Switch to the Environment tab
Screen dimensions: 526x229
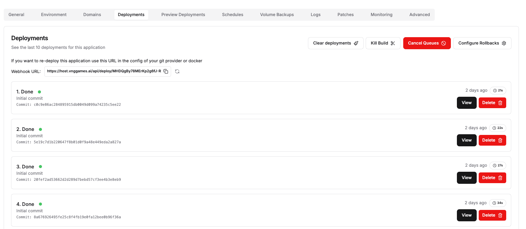[54, 15]
